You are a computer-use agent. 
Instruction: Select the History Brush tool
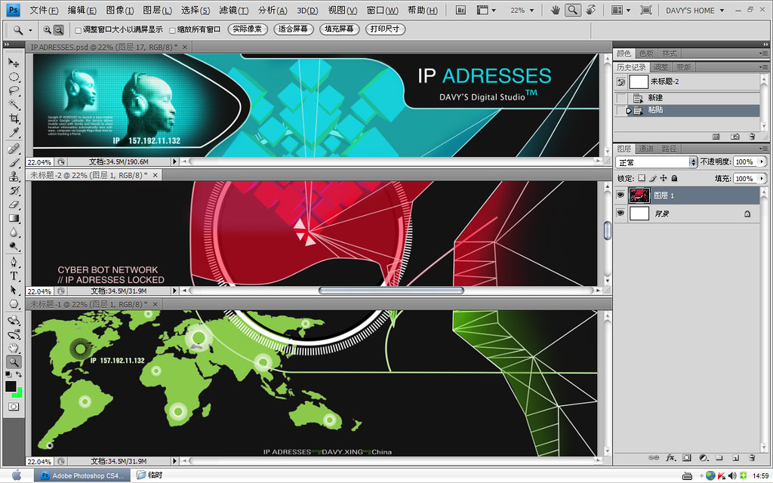pos(14,190)
